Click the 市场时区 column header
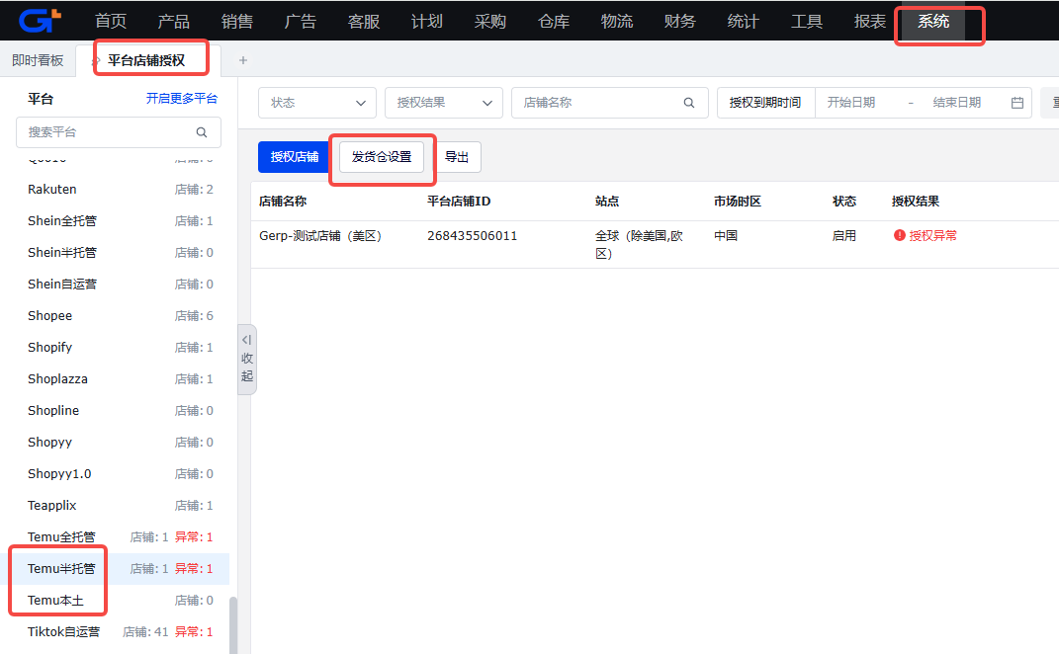Image resolution: width=1059 pixels, height=654 pixels. 738,202
